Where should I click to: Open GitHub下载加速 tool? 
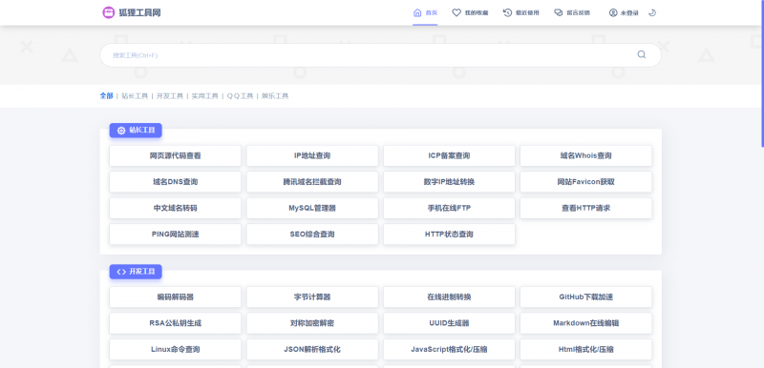tap(585, 297)
